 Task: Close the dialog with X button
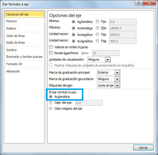[x=149, y=3]
